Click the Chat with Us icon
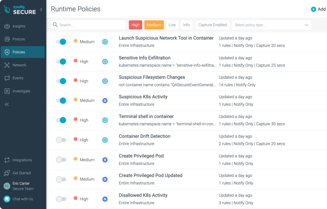Image resolution: width=327 pixels, height=209 pixels. pos(7,199)
